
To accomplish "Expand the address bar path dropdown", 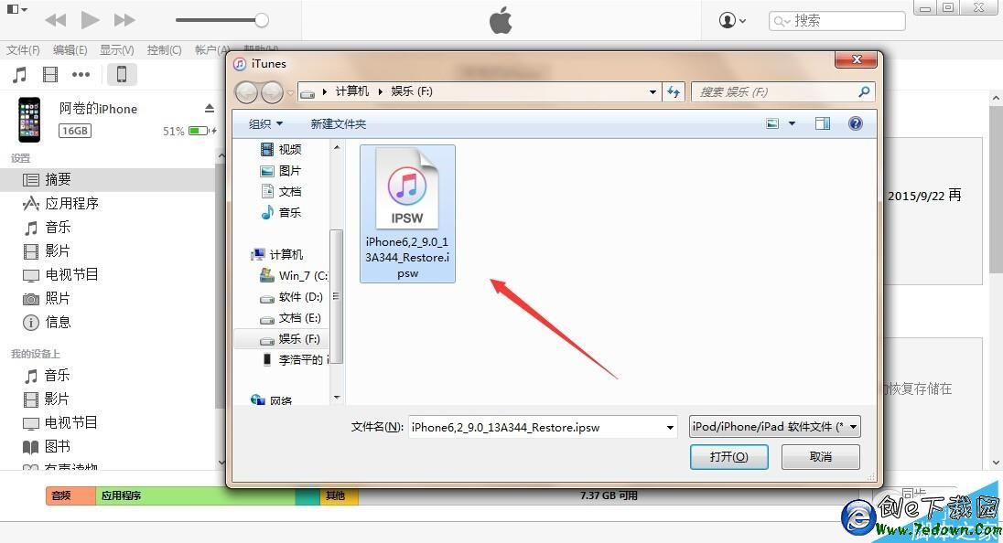I will click(x=652, y=92).
